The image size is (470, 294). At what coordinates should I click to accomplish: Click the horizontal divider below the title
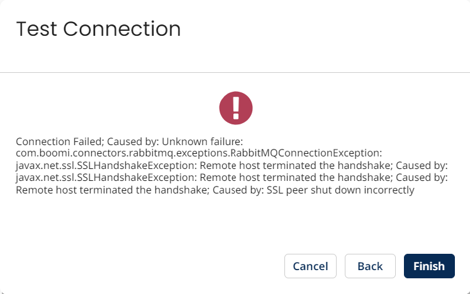click(x=235, y=73)
